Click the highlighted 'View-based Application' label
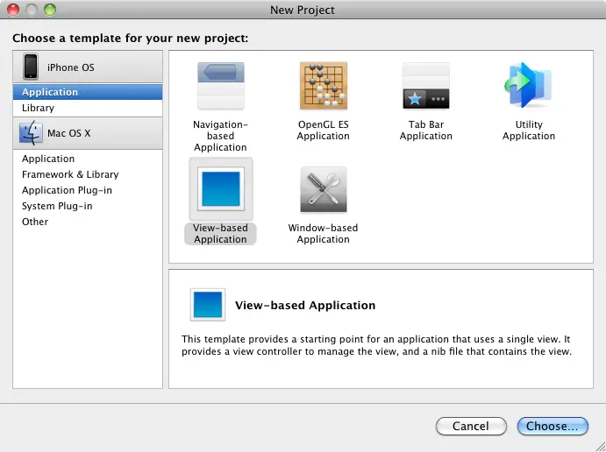 (x=220, y=234)
